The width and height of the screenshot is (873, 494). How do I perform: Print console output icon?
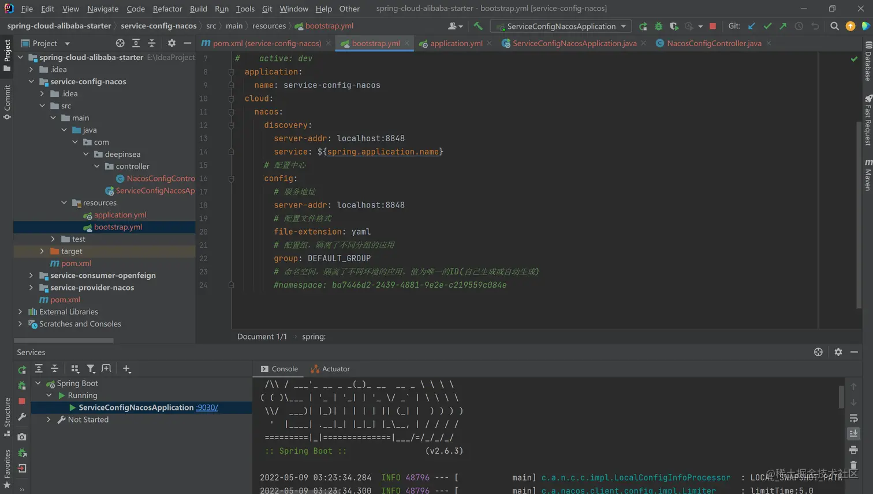tap(854, 449)
